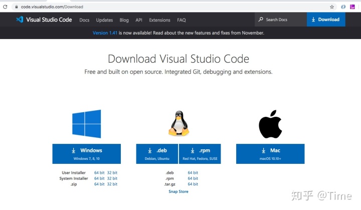Get the Linux .tar.gz 64 bit link
Image resolution: width=361 pixels, height=210 pixels.
(x=193, y=184)
